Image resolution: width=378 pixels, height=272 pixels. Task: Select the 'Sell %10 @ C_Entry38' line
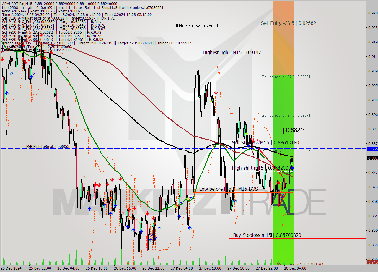click(x=52, y=22)
